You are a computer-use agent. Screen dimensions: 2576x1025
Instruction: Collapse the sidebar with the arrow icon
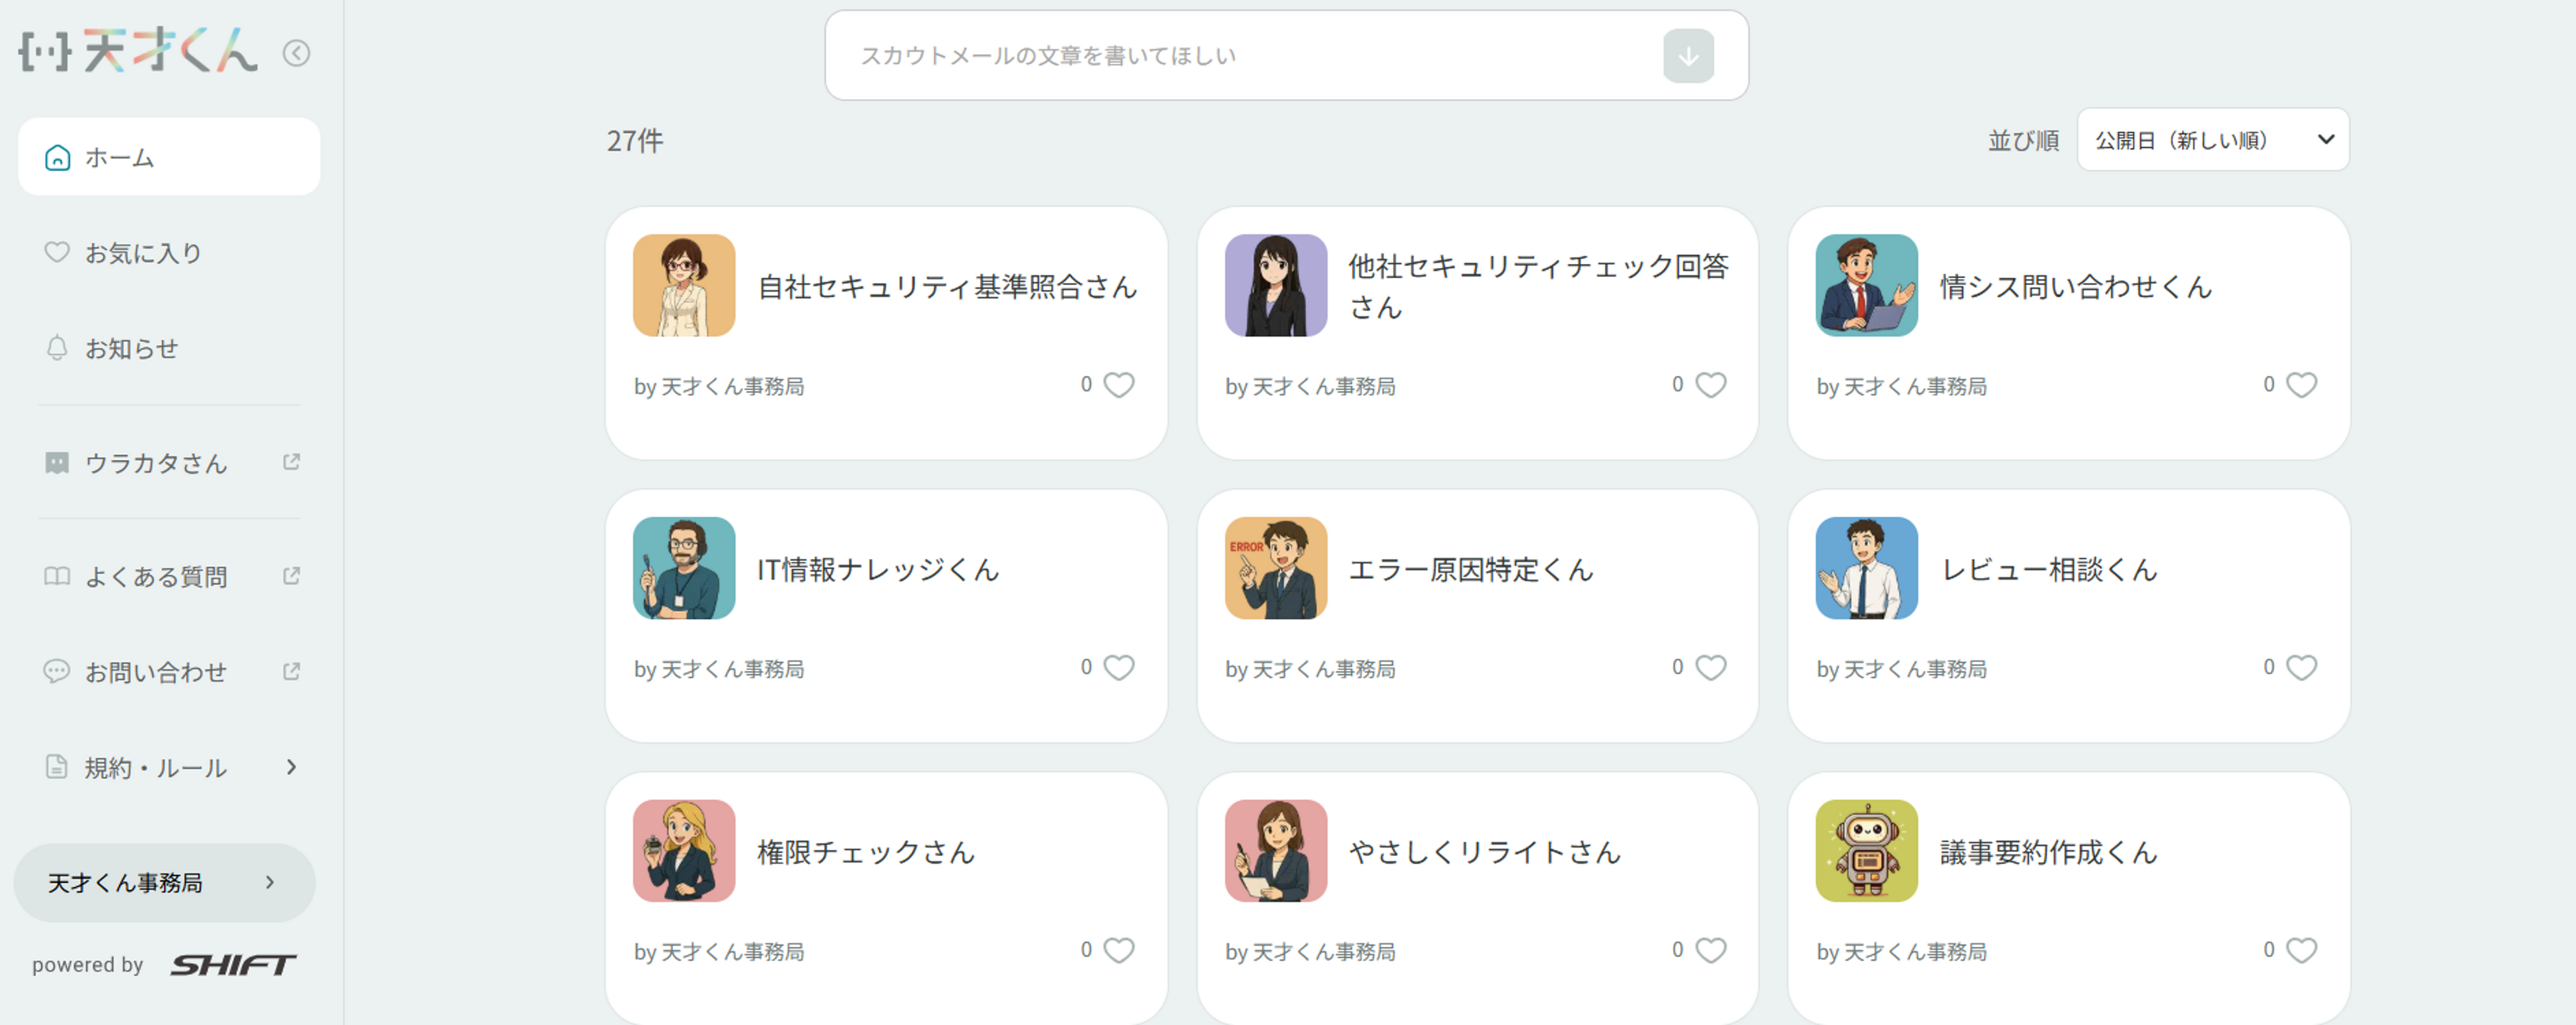click(296, 53)
